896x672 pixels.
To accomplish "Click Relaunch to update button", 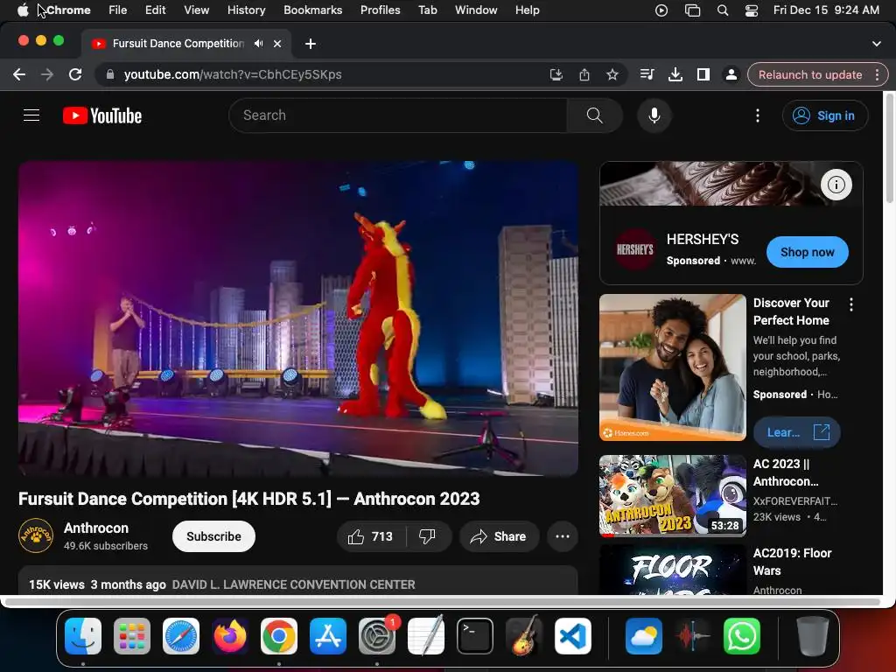I will [x=809, y=75].
